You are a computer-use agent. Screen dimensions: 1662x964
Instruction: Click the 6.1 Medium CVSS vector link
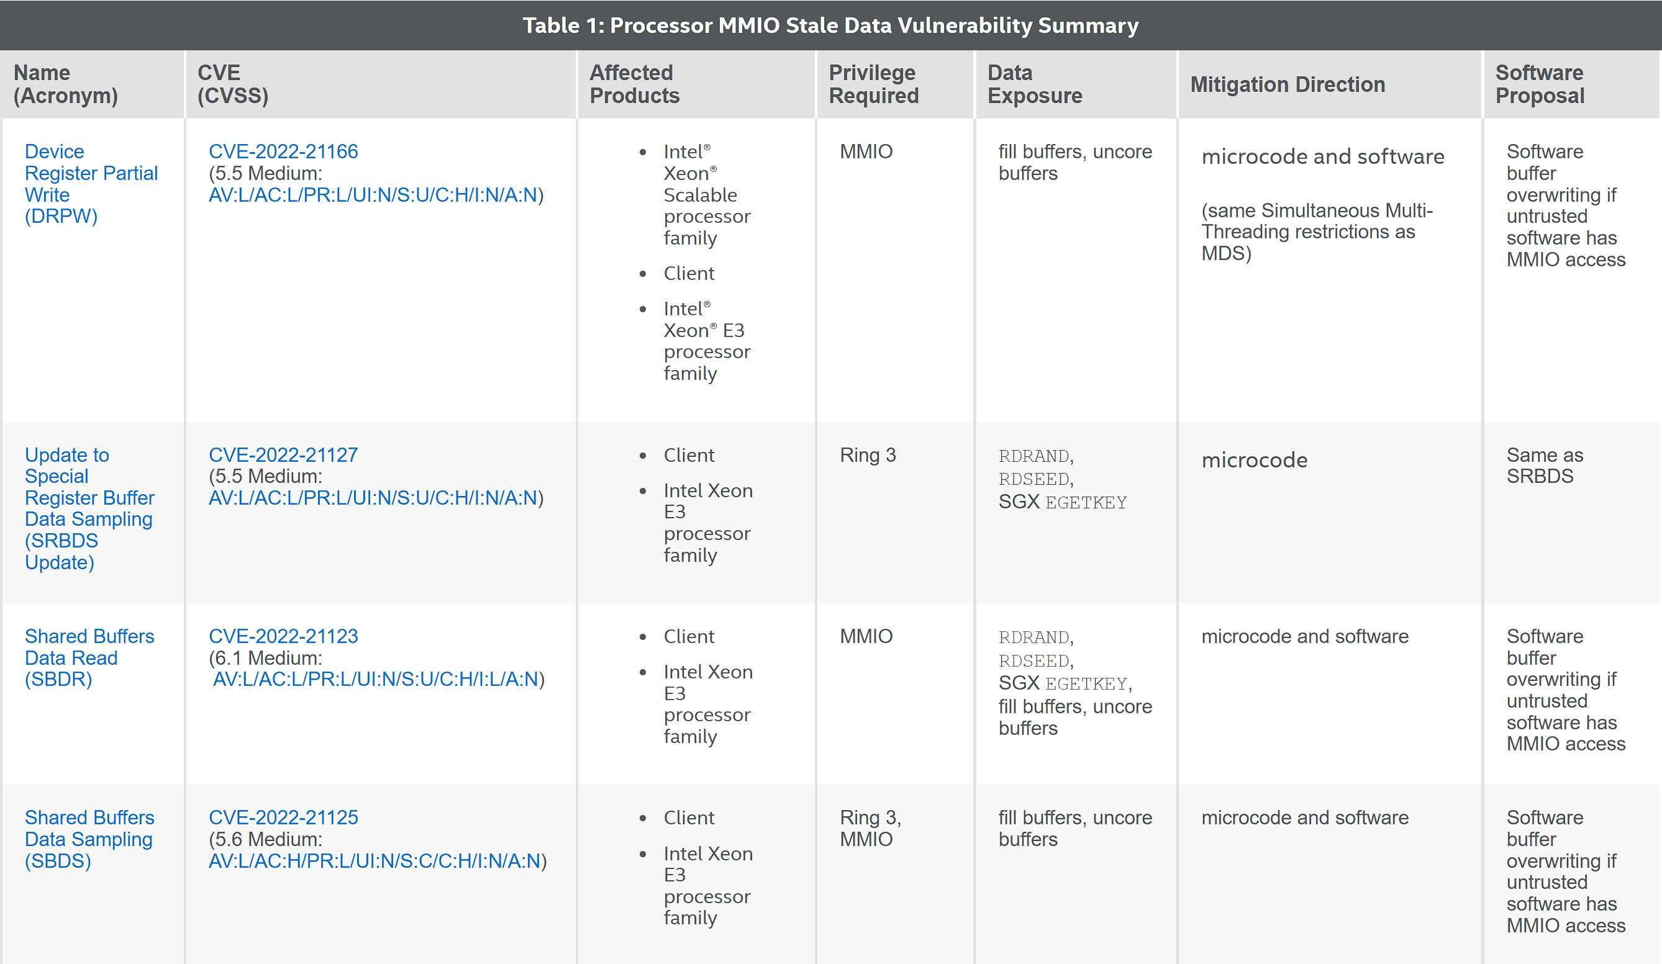[x=376, y=679]
